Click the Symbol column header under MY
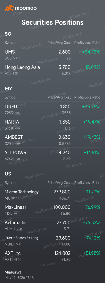The height and width of the screenshot is (283, 105). [11, 97]
